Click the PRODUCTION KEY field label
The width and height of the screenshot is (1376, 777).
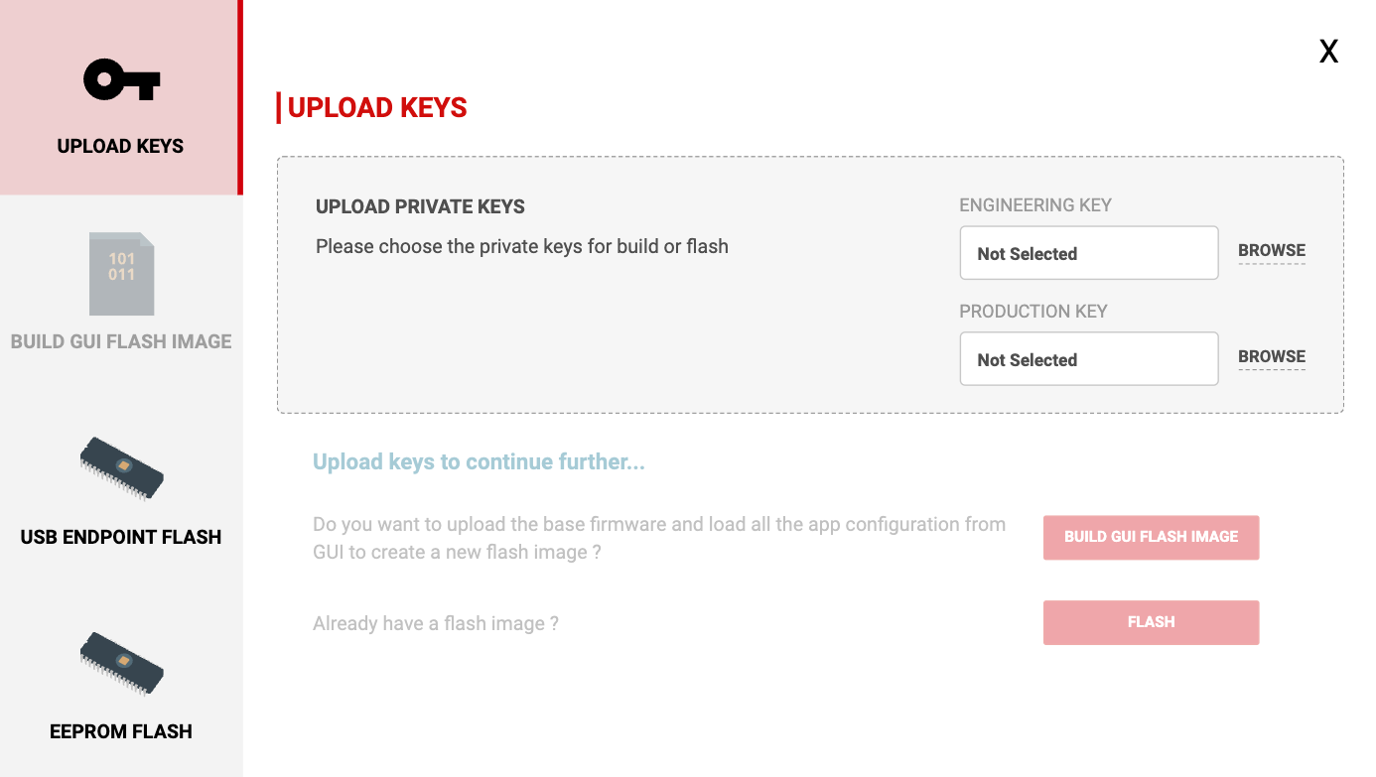(x=1032, y=312)
